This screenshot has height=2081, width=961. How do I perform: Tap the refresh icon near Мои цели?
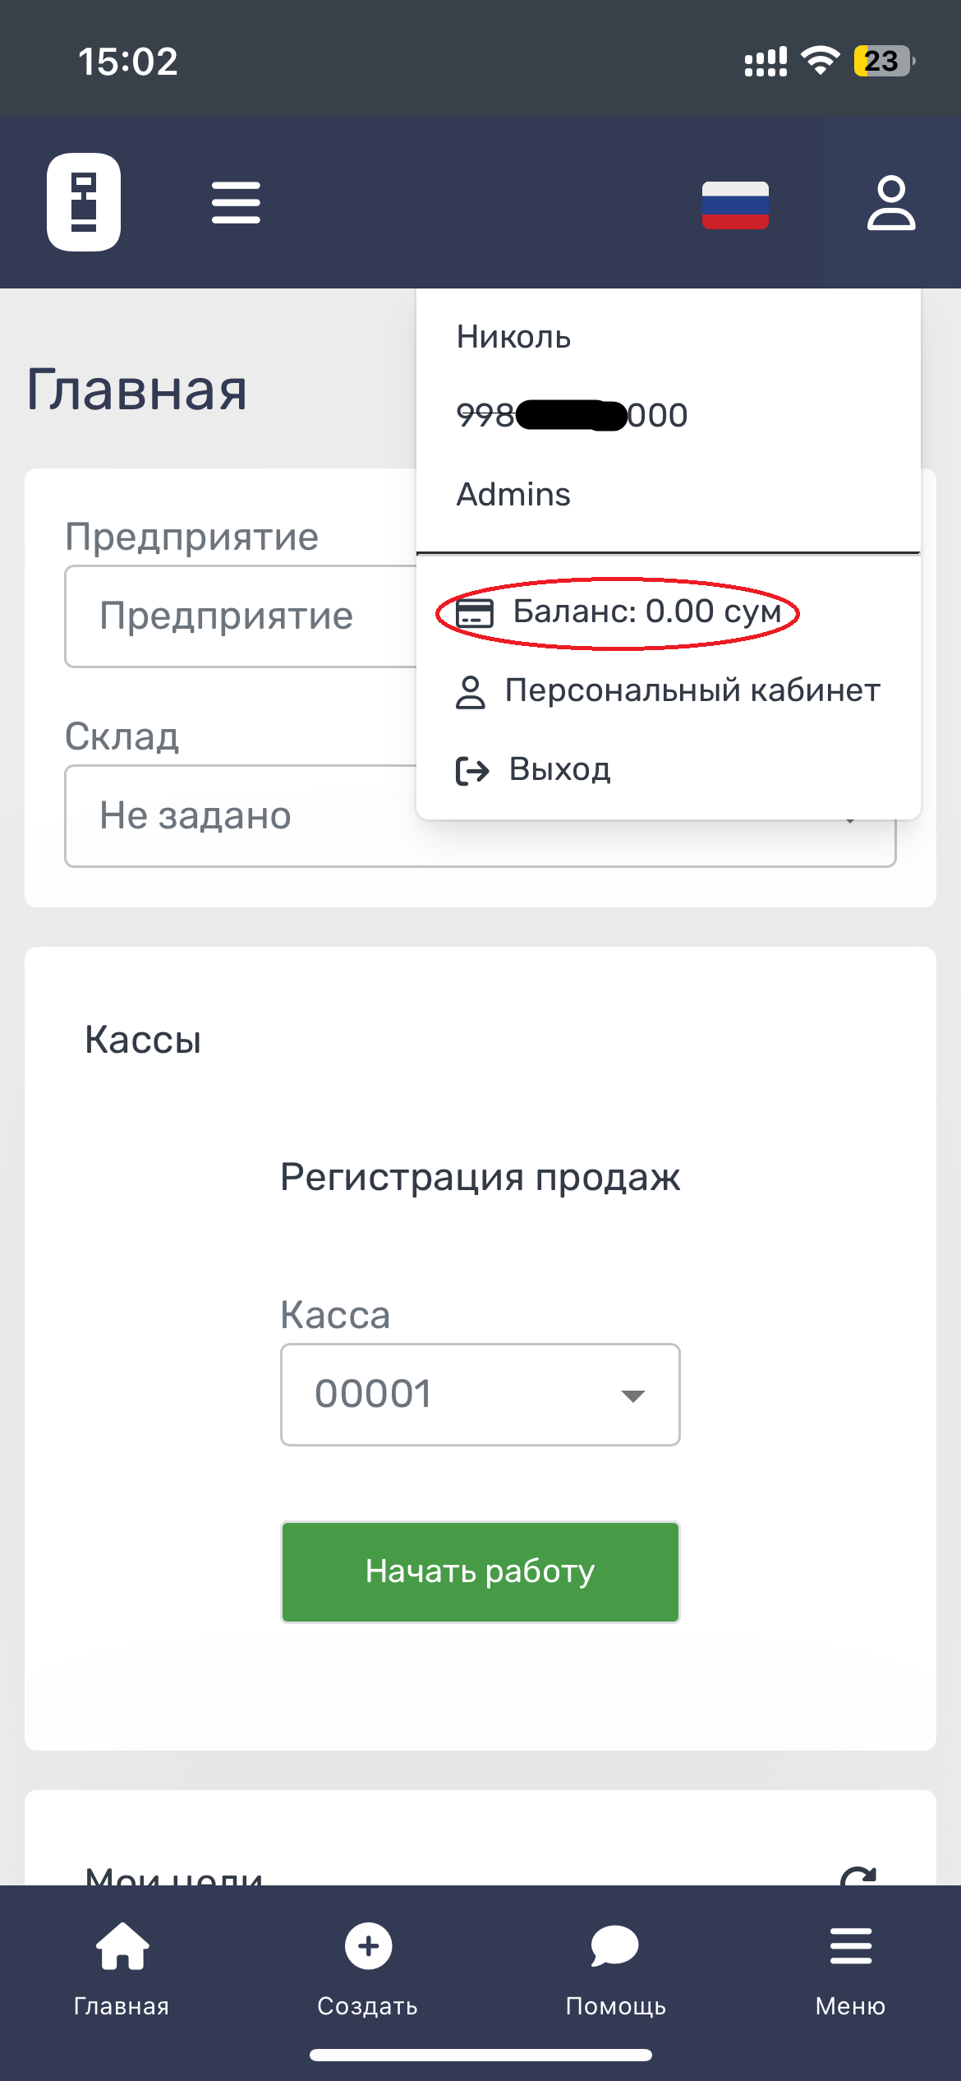click(858, 1876)
